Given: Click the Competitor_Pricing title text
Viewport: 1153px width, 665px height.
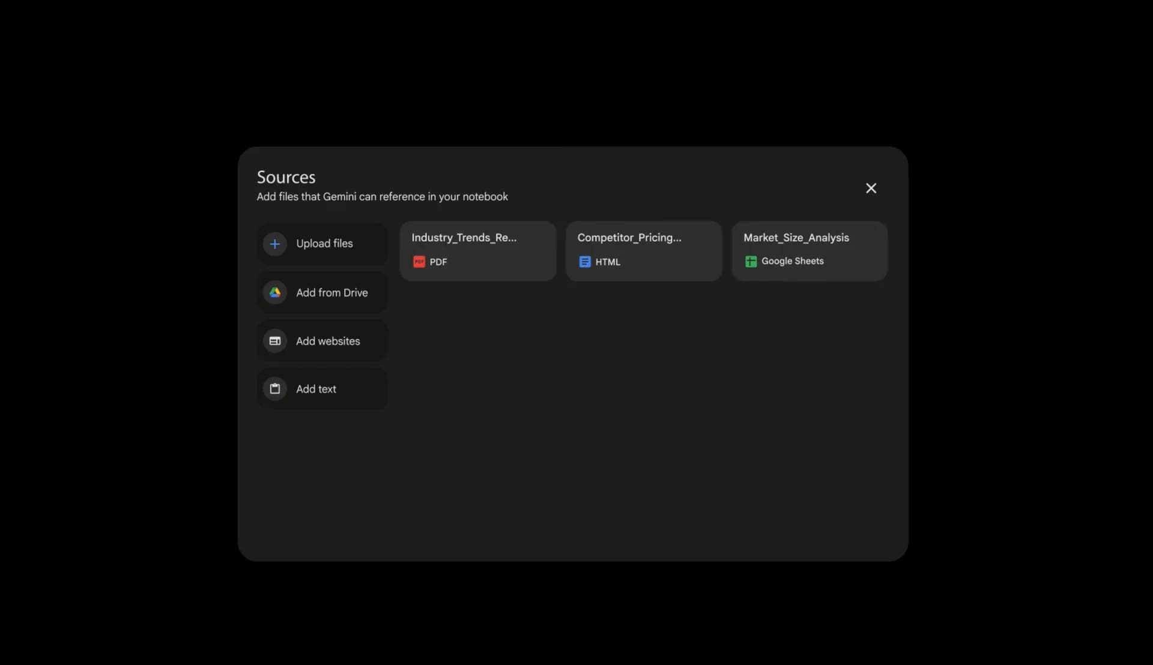Looking at the screenshot, I should (x=629, y=237).
